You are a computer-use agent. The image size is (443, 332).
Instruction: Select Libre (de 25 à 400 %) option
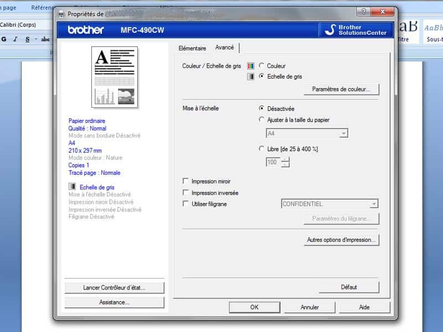click(261, 148)
